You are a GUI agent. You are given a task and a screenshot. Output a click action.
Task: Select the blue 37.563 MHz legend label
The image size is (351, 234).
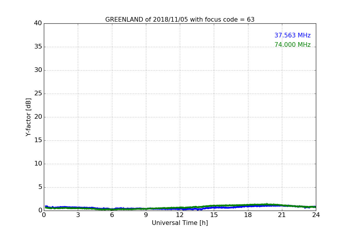292,35
